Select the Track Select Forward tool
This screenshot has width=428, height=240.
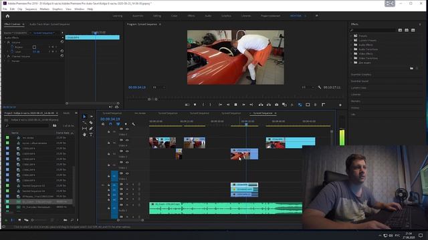click(x=91, y=117)
